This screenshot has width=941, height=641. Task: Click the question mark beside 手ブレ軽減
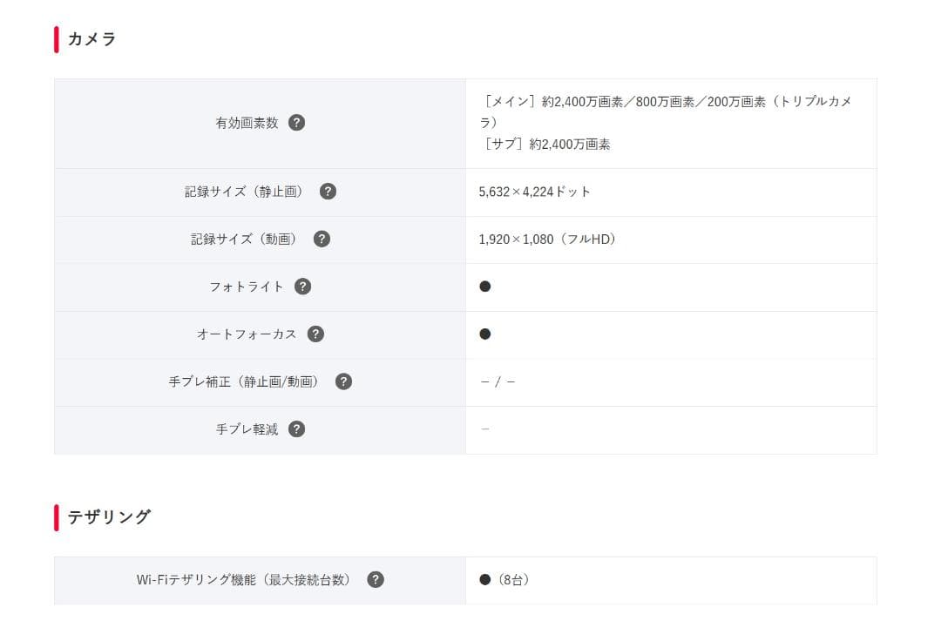(x=295, y=428)
